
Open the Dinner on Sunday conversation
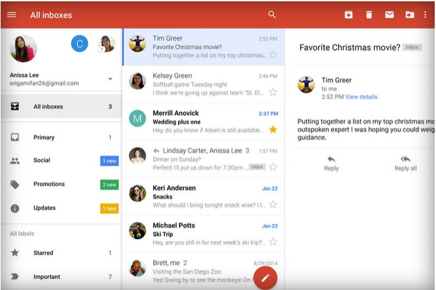204,159
